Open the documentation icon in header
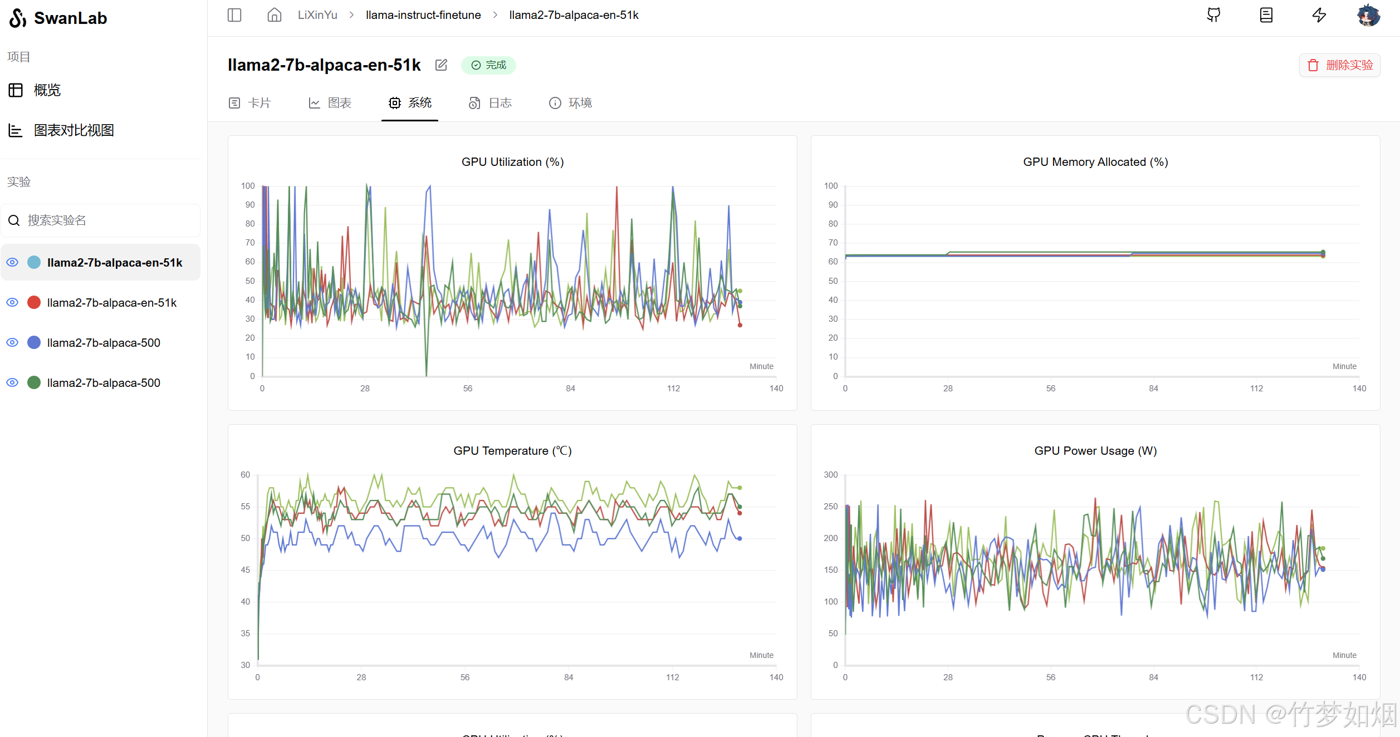This screenshot has height=737, width=1400. click(1266, 15)
